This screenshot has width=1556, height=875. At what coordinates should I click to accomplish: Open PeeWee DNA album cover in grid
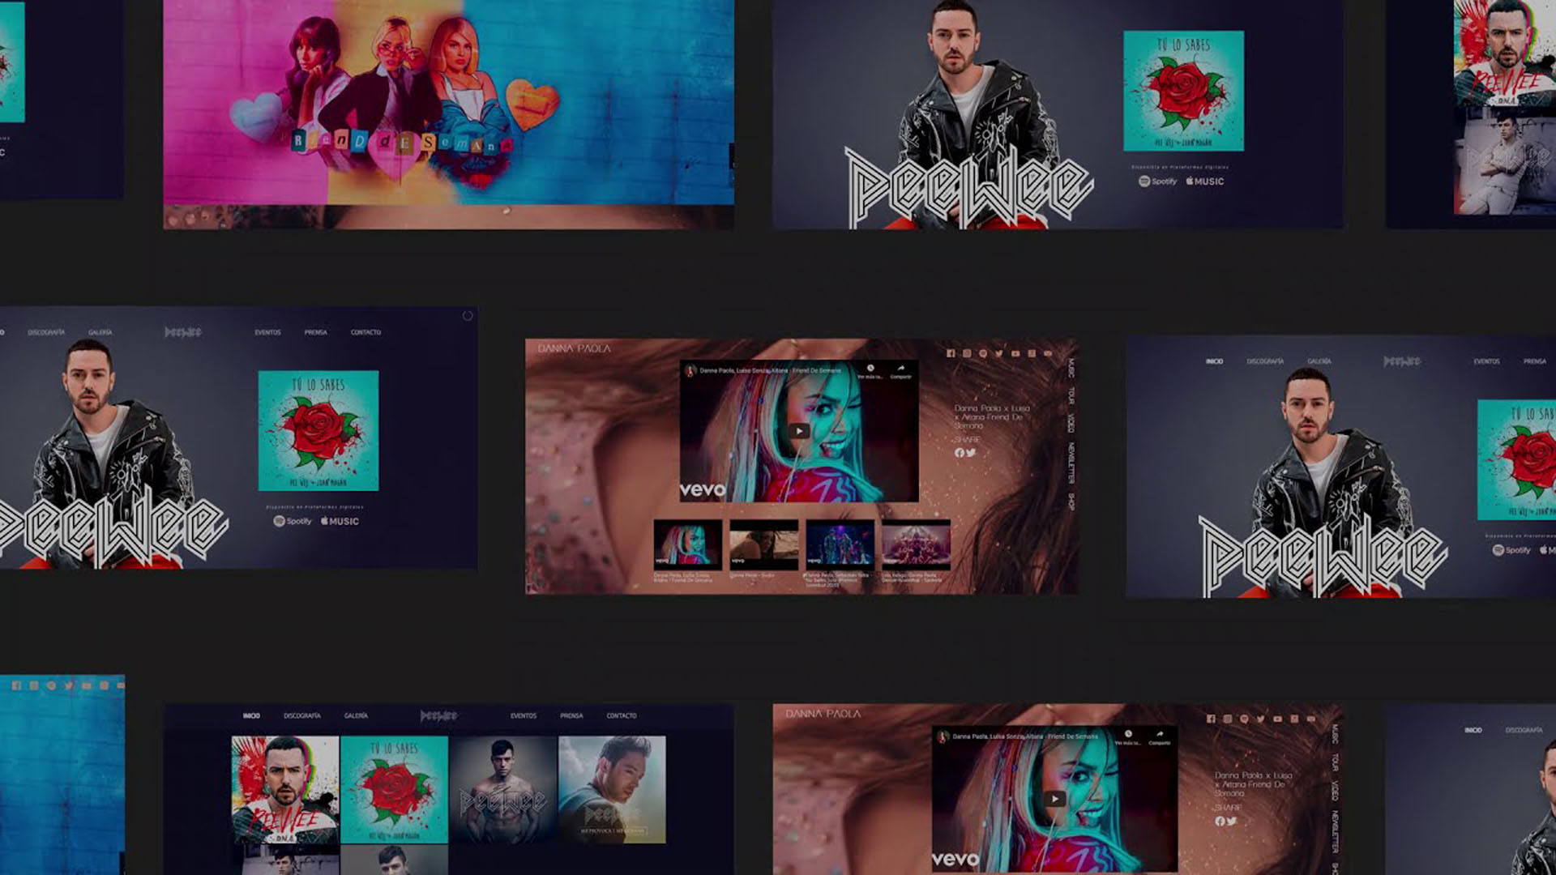click(285, 790)
